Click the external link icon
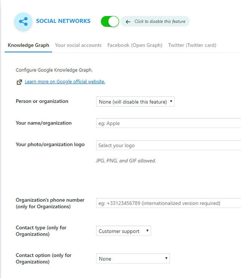This screenshot has width=241, height=278. 19,82
